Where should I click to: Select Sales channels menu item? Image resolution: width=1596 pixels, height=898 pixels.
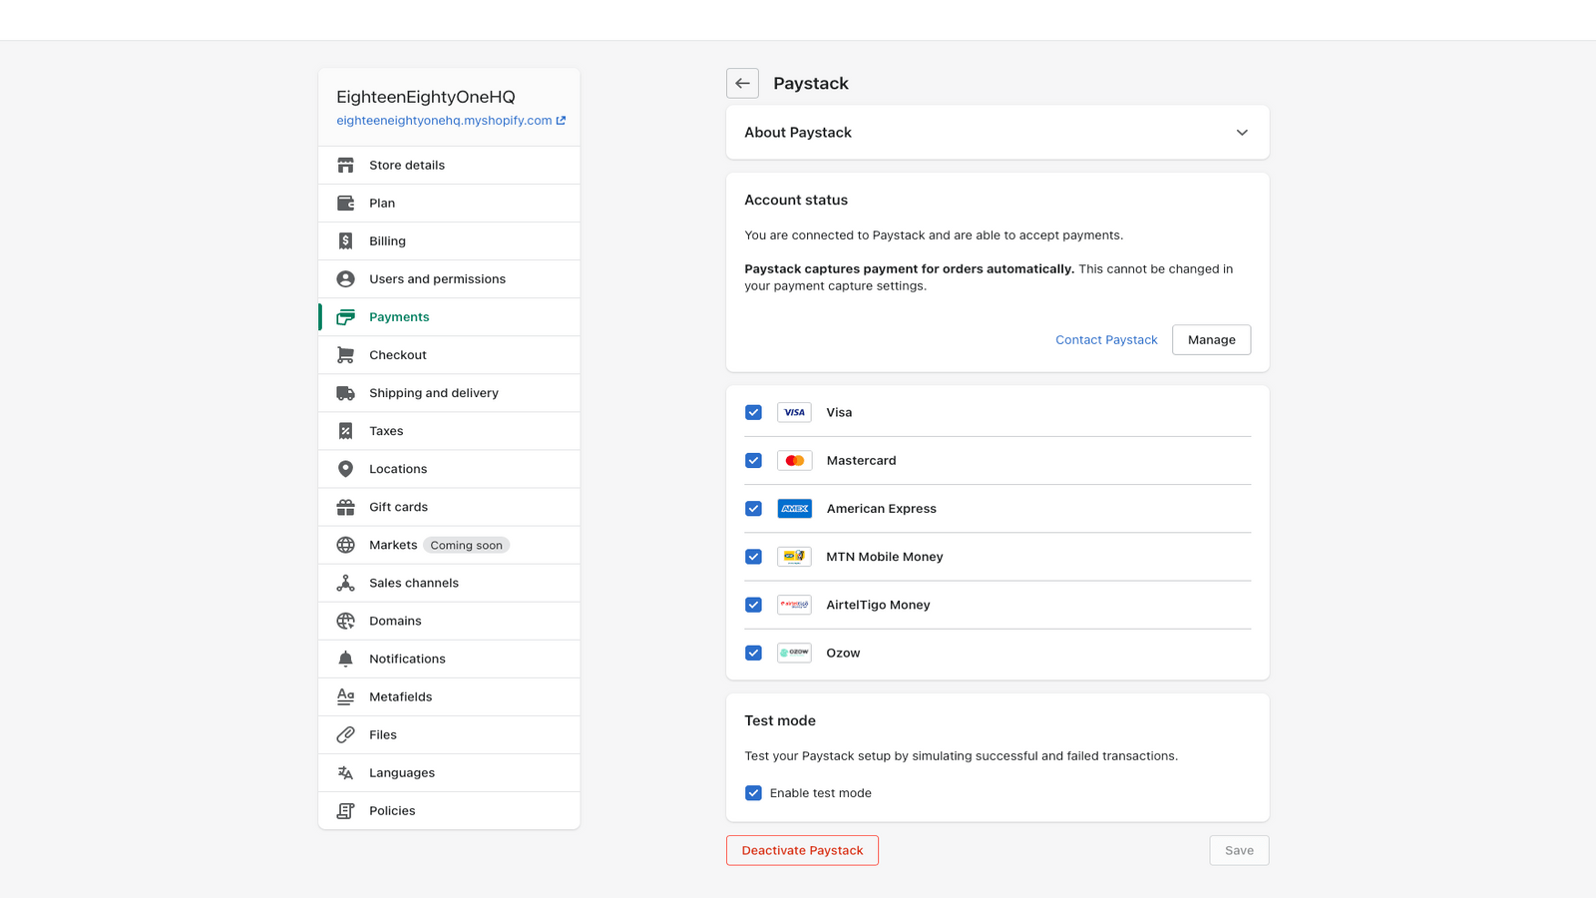[x=449, y=583]
